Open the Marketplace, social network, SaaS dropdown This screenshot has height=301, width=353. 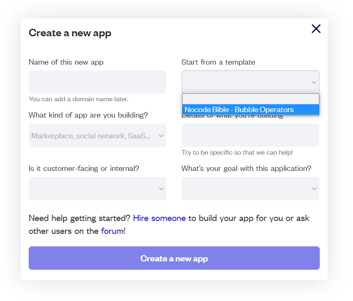pyautogui.click(x=97, y=135)
